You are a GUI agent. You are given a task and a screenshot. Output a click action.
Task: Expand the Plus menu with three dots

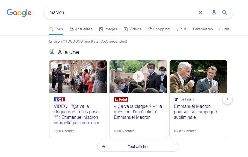(181, 29)
